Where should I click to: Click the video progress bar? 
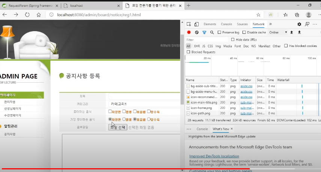tap(161, 169)
